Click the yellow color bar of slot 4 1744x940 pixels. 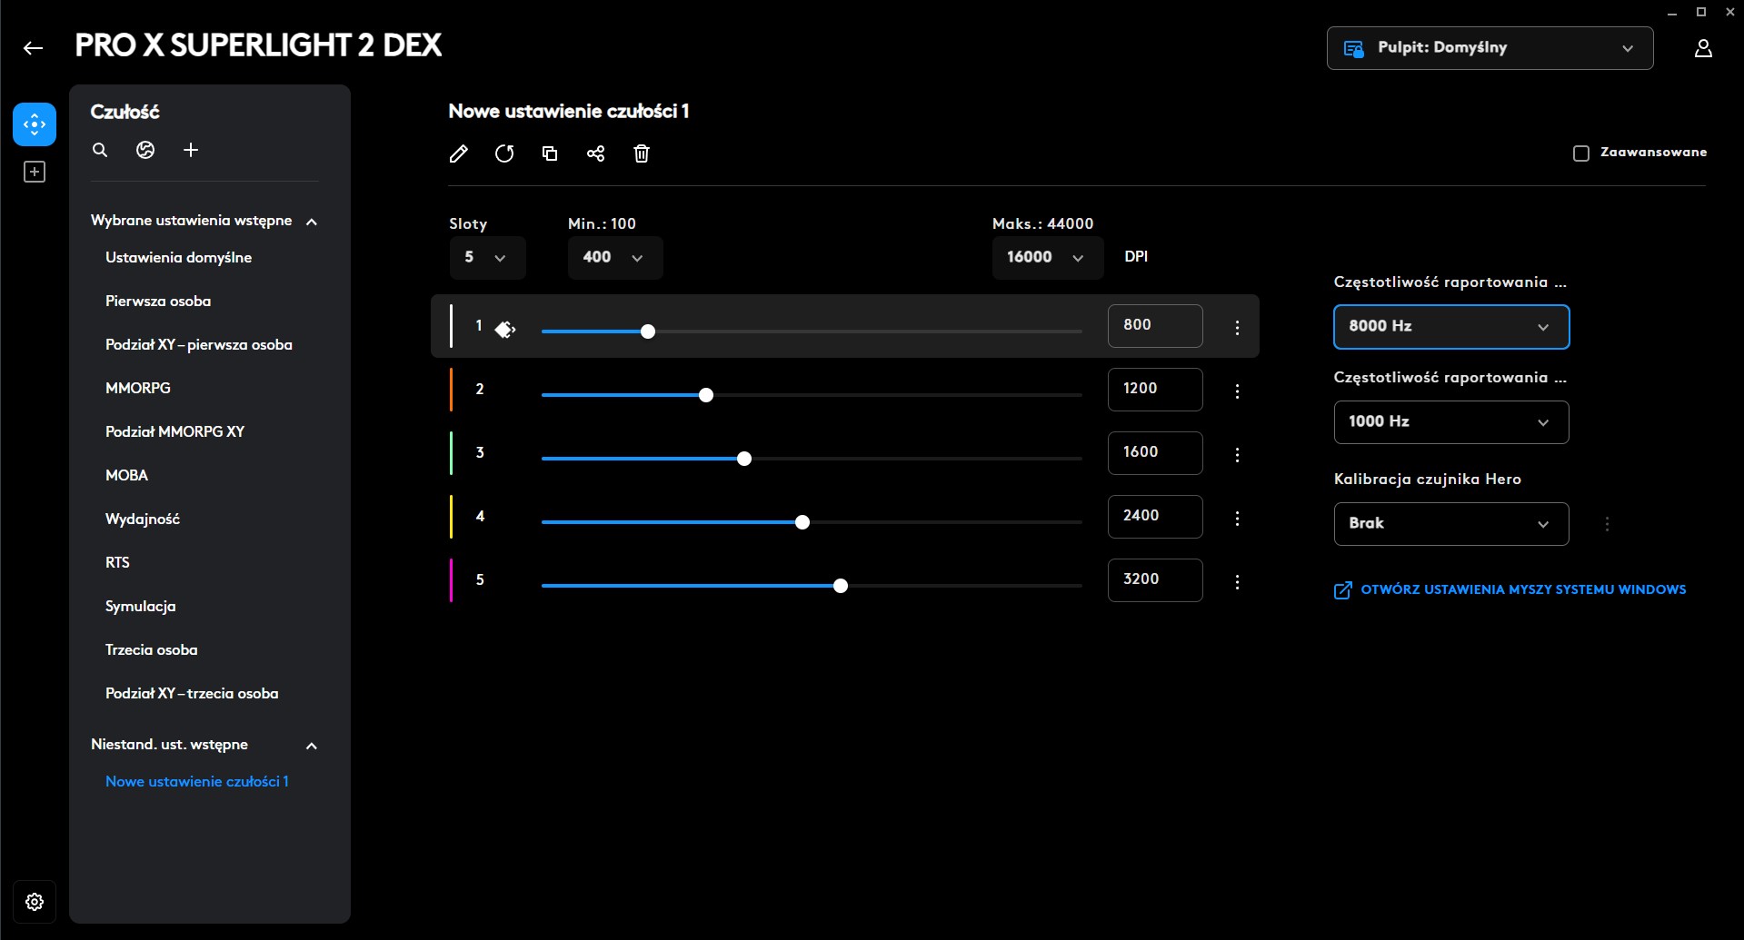[451, 517]
